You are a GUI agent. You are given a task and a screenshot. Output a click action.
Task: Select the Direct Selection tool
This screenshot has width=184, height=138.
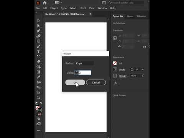coord(38,26)
